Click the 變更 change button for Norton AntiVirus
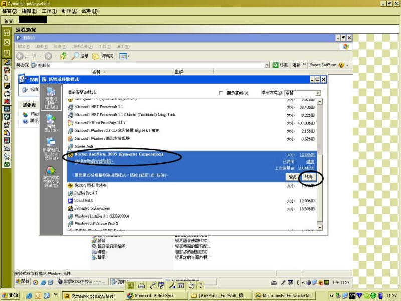401x301 pixels. click(293, 177)
